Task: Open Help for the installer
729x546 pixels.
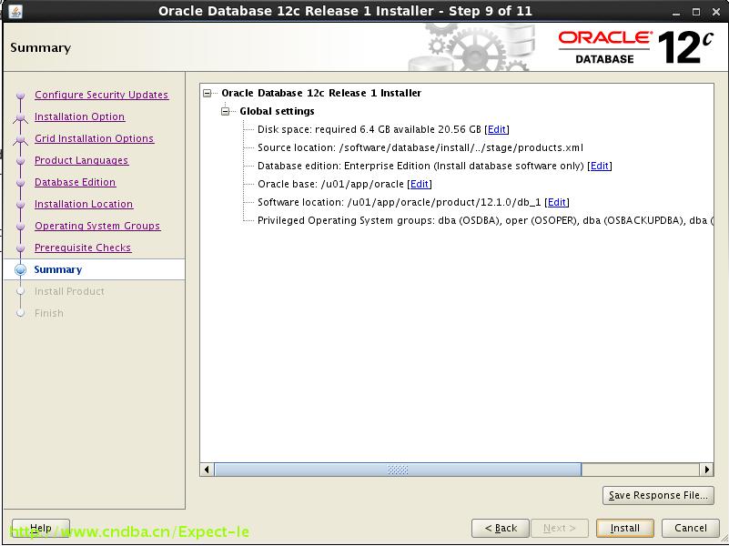Action: coord(40,528)
